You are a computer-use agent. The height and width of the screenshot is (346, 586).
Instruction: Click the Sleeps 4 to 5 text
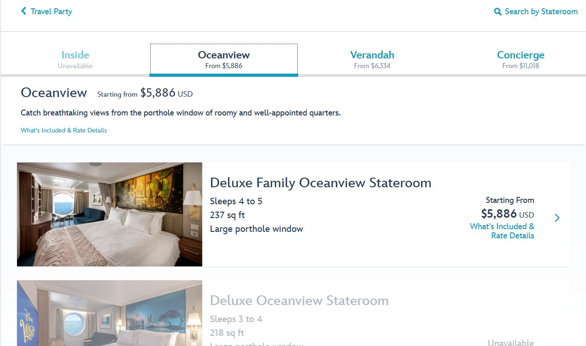pos(236,201)
